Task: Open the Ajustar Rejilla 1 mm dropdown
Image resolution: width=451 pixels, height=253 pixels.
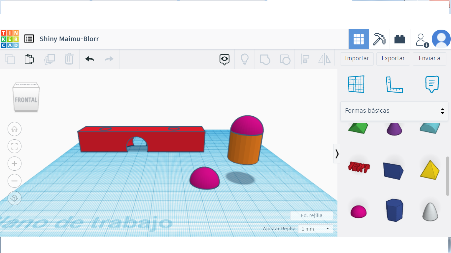Action: (315, 229)
